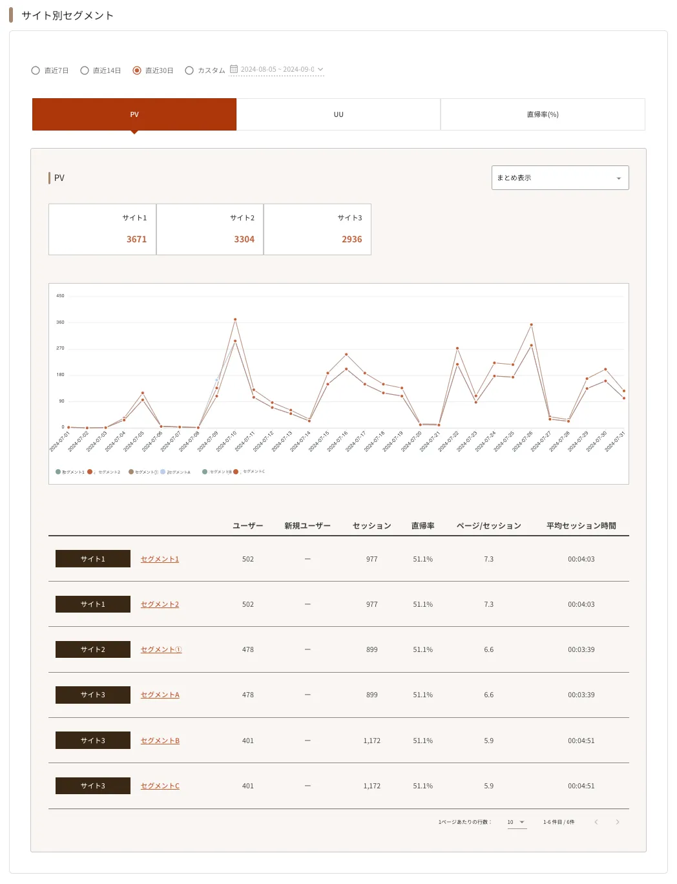The height and width of the screenshot is (884, 677).
Task: Open the セグメントC link
Action: point(160,786)
